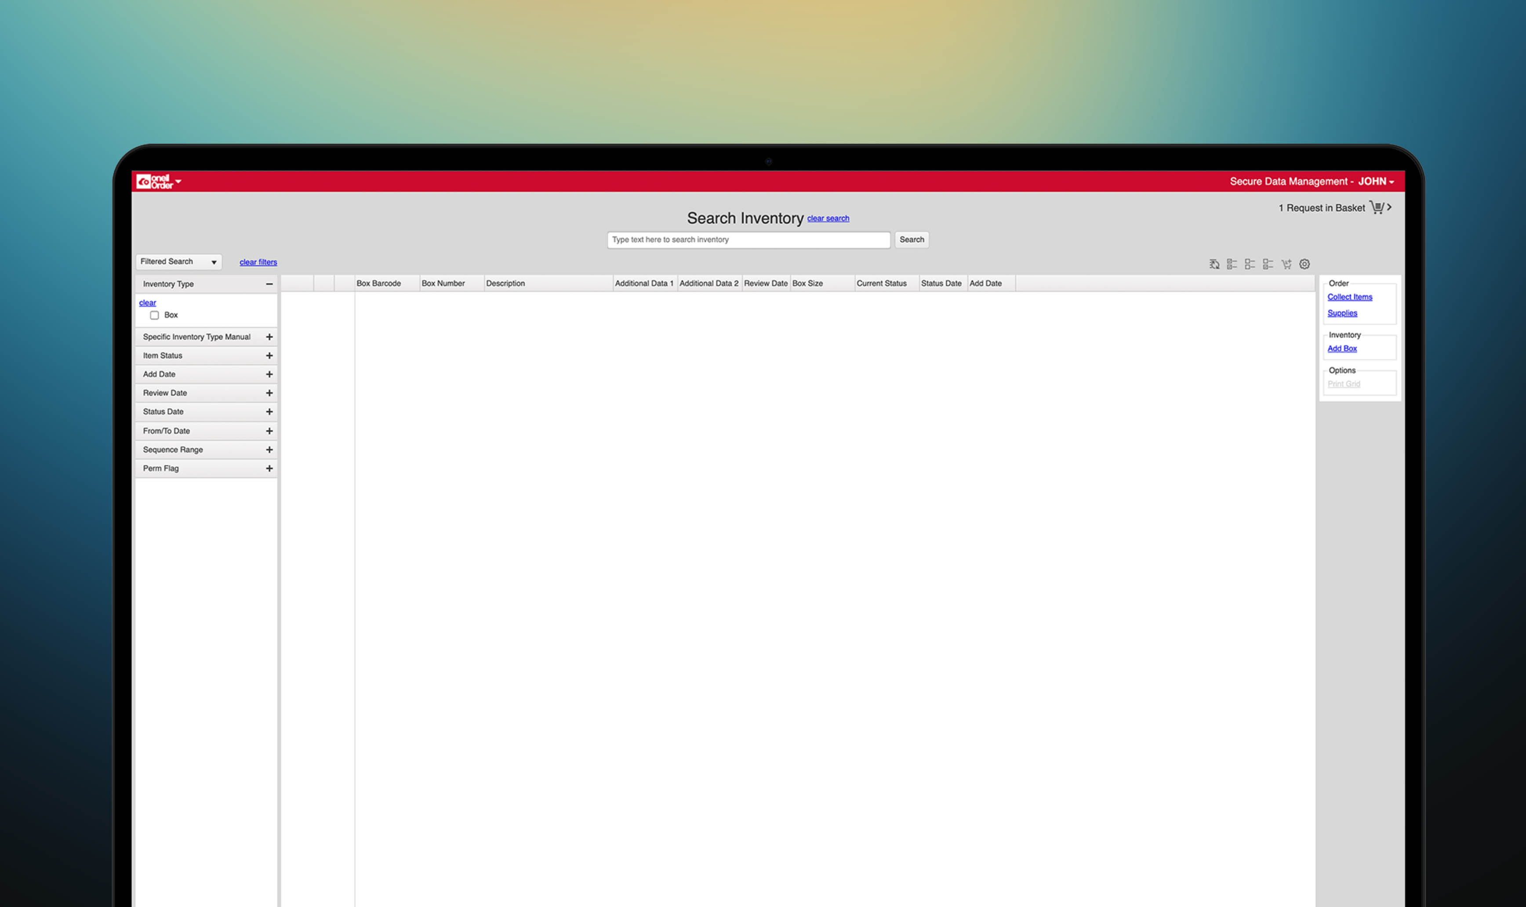Click the add to cart icon

(1286, 264)
